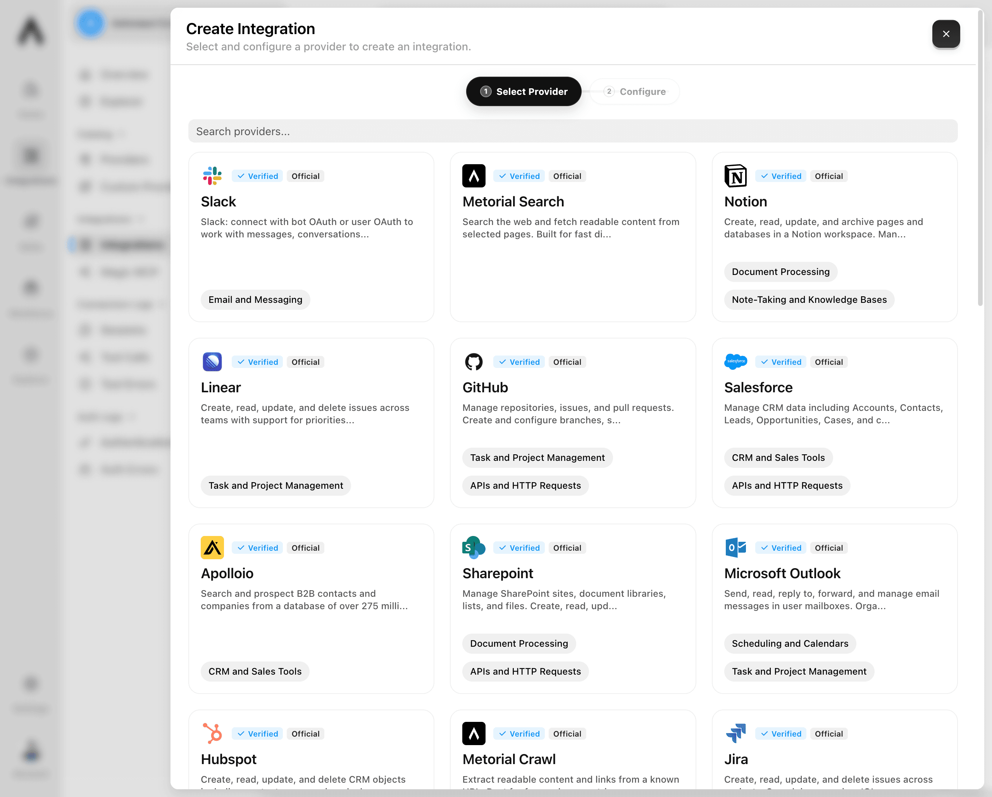
Task: Click Notion's Document Processing tag
Action: (780, 272)
